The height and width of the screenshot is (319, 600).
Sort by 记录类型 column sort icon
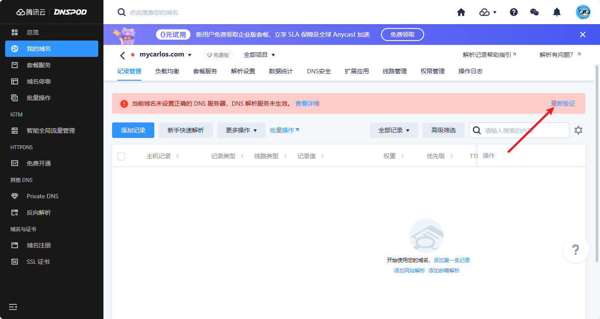[x=242, y=156]
